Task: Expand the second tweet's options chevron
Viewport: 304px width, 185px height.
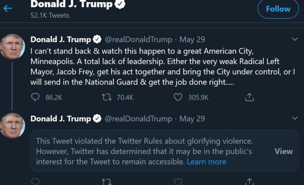Action: click(295, 119)
